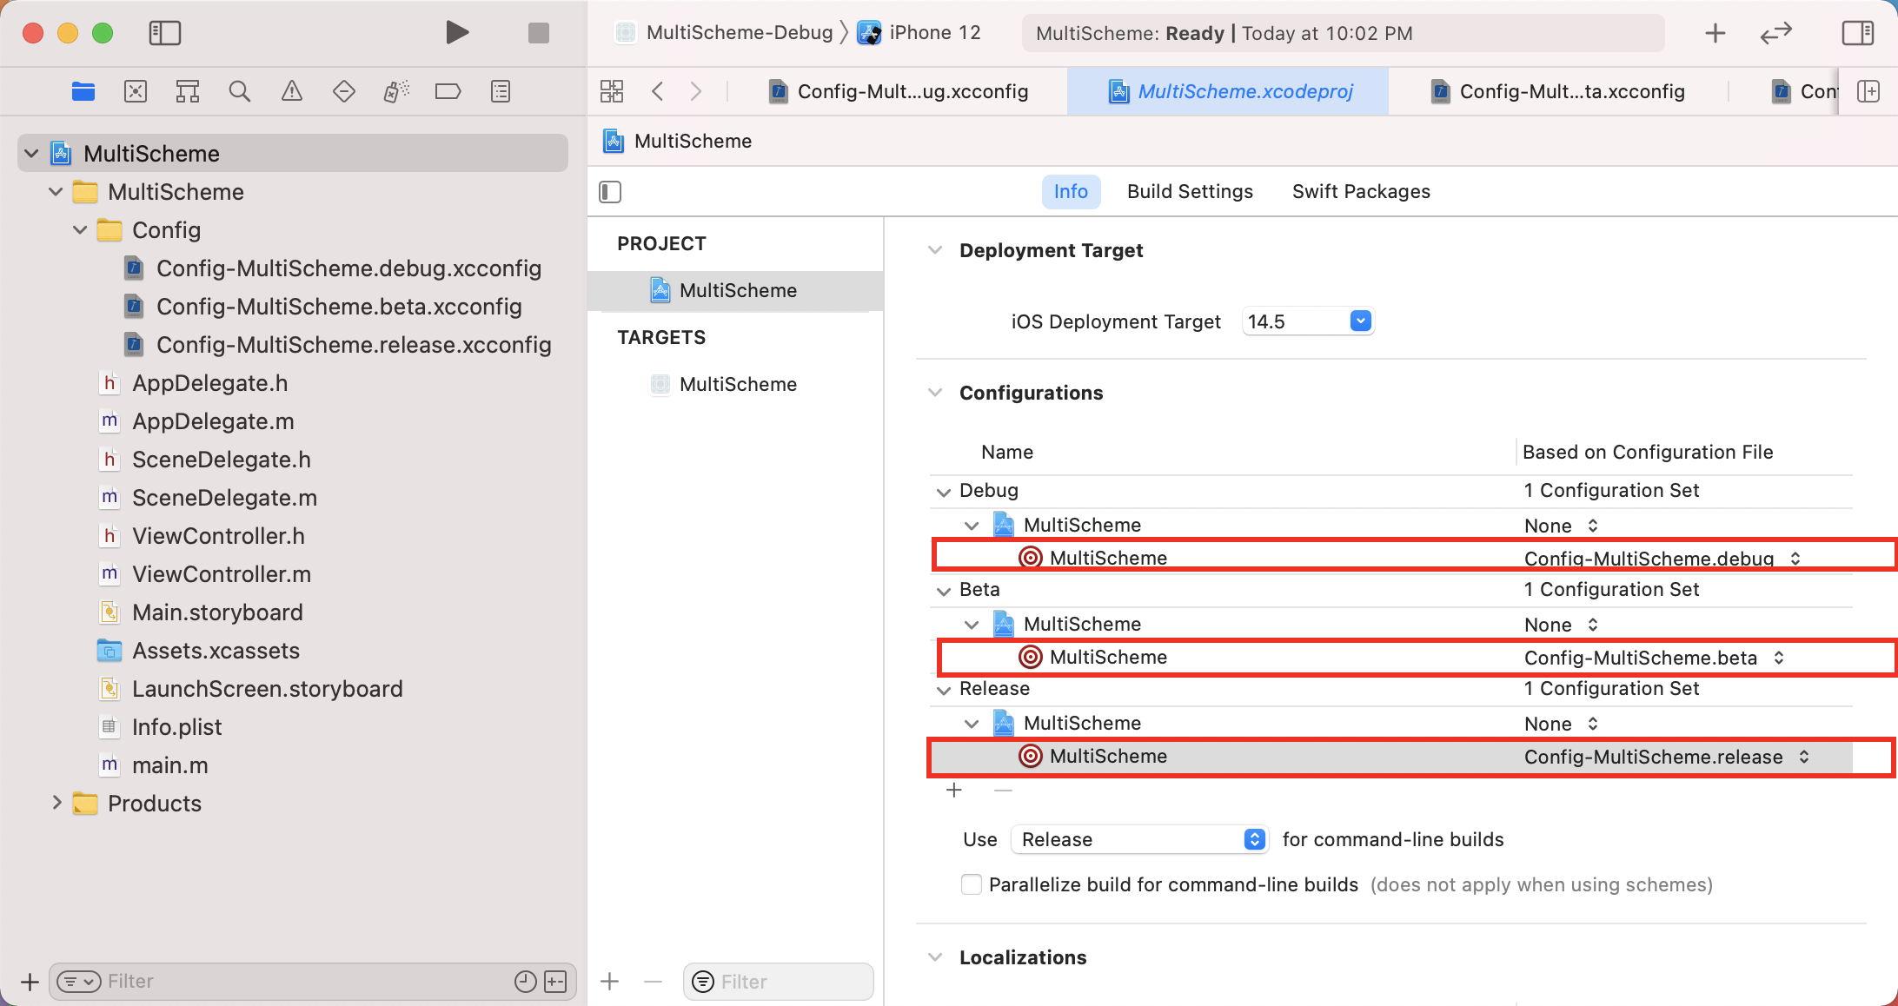Switch to the Build Settings tab
The height and width of the screenshot is (1006, 1898).
1190,191
